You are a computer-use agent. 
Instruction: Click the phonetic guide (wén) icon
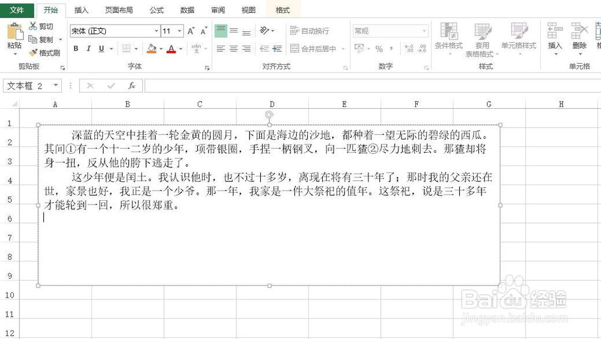coord(197,49)
